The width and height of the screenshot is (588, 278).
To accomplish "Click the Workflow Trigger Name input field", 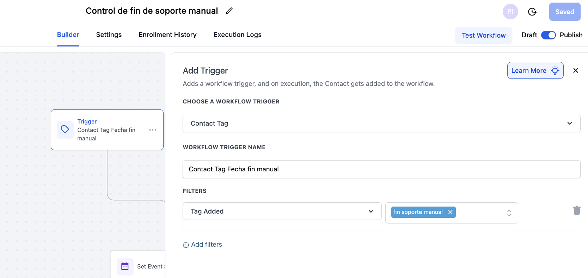I will pyautogui.click(x=381, y=169).
